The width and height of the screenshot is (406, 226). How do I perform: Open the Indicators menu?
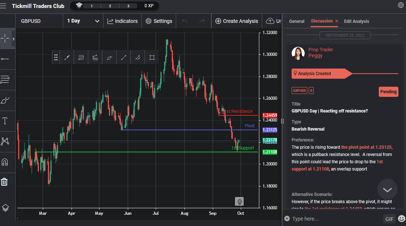coord(122,21)
